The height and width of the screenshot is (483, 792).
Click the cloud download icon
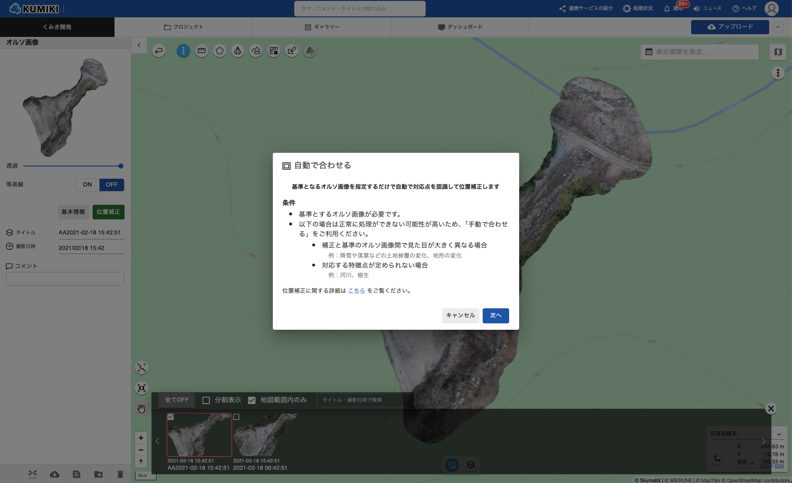click(x=54, y=474)
